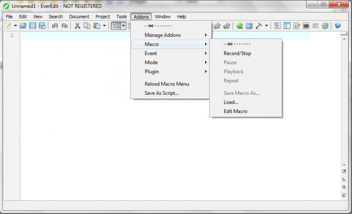352x214 pixels.
Task: Click the magnifier icon beside the scrollbar
Action: click(x=344, y=187)
